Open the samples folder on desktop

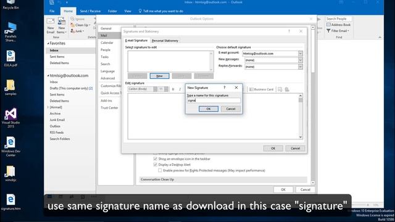click(10, 88)
